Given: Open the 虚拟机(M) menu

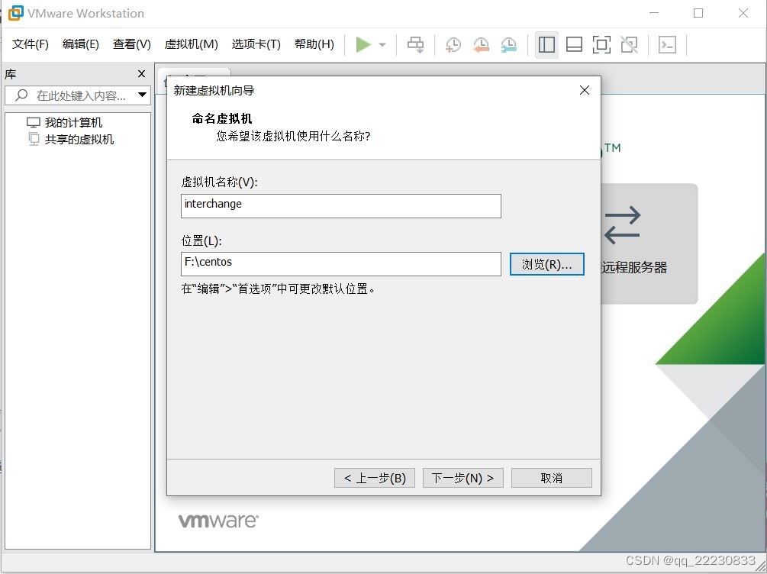Looking at the screenshot, I should (192, 44).
